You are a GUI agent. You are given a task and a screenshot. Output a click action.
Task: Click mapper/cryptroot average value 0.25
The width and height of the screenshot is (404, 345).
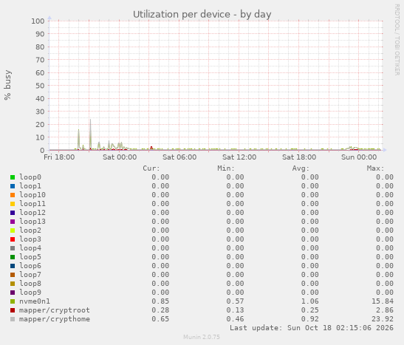(309, 310)
